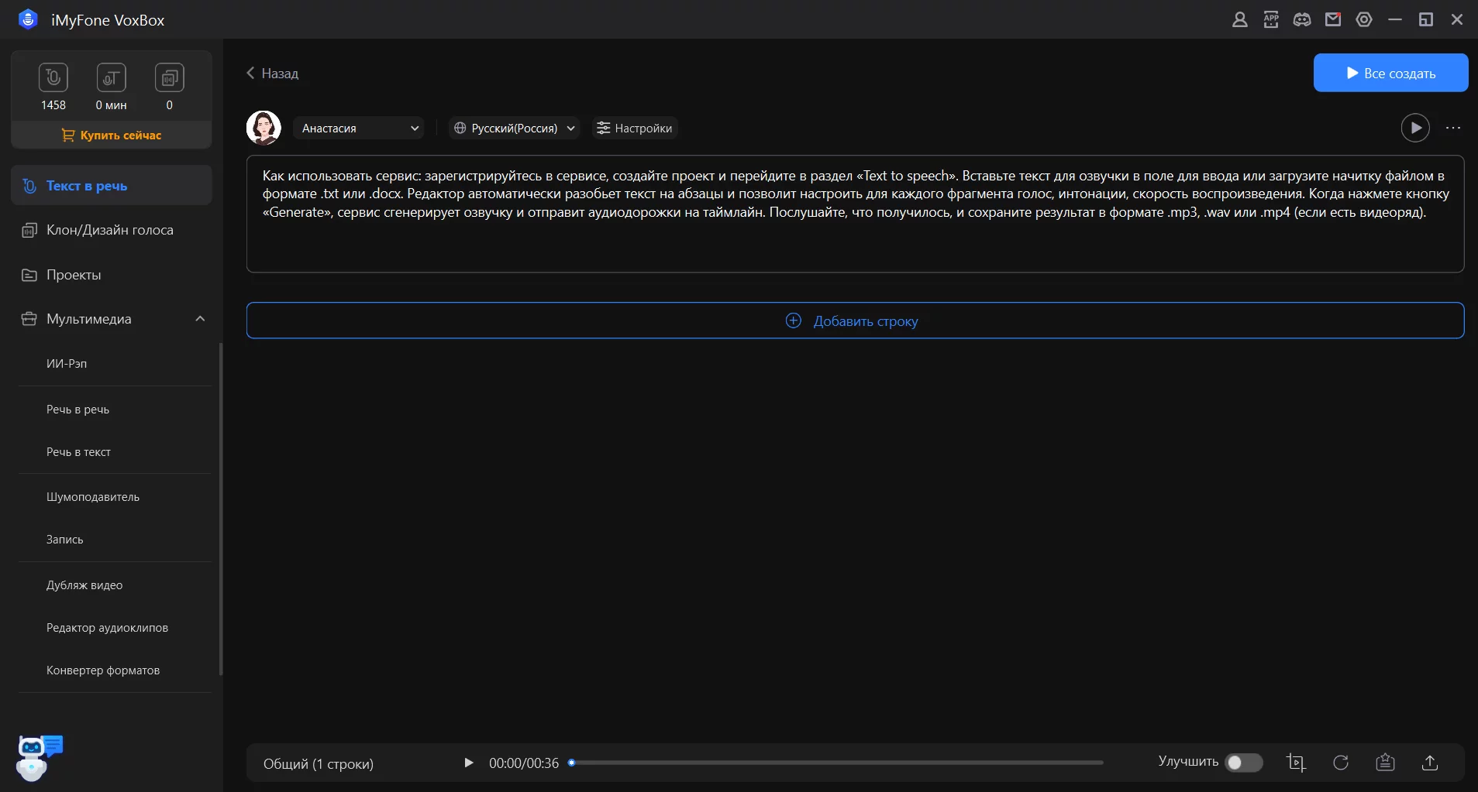Click the audio crop/trim icon
The width and height of the screenshot is (1478, 792).
click(1296, 763)
